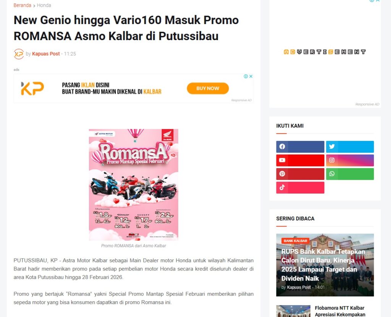Image resolution: width=391 pixels, height=317 pixels.
Task: Close the KP banner ad
Action: (251, 76)
